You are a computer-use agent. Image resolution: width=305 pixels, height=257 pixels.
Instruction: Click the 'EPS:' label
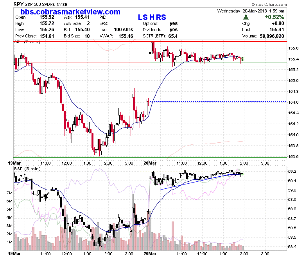104,23
